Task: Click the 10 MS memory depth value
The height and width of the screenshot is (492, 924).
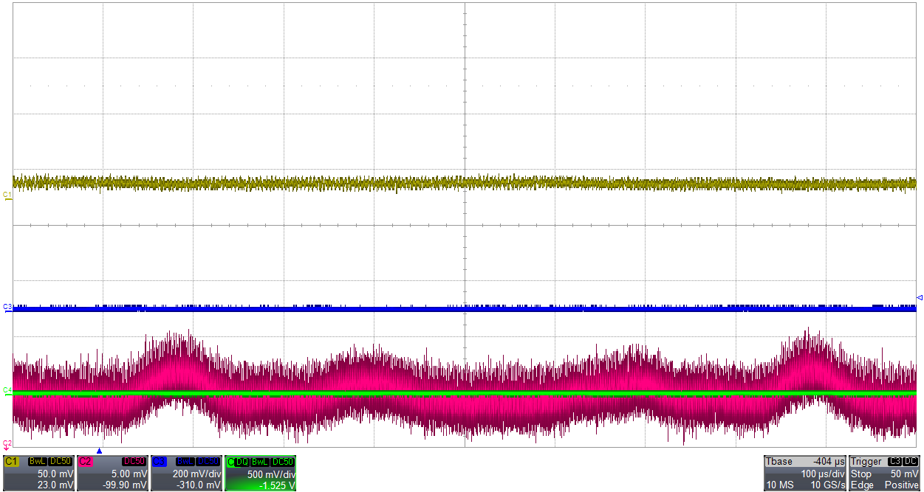Action: pos(778,485)
